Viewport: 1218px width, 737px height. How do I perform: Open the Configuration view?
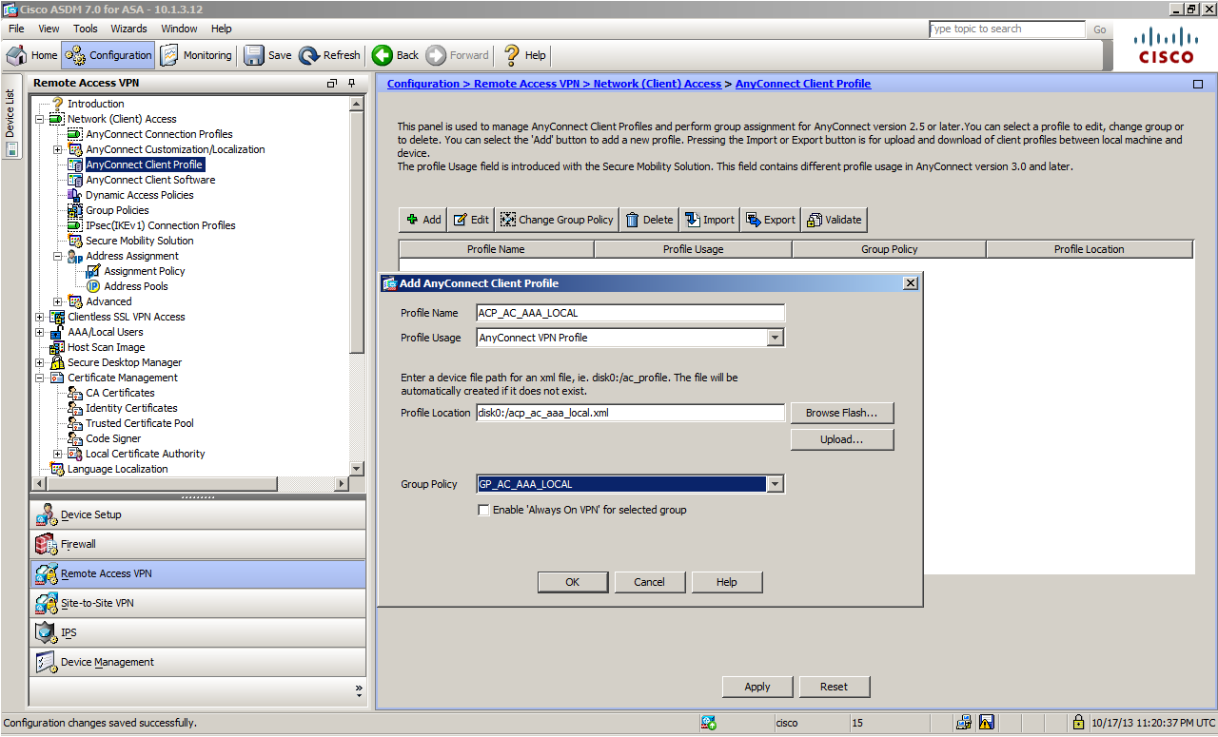(x=108, y=55)
